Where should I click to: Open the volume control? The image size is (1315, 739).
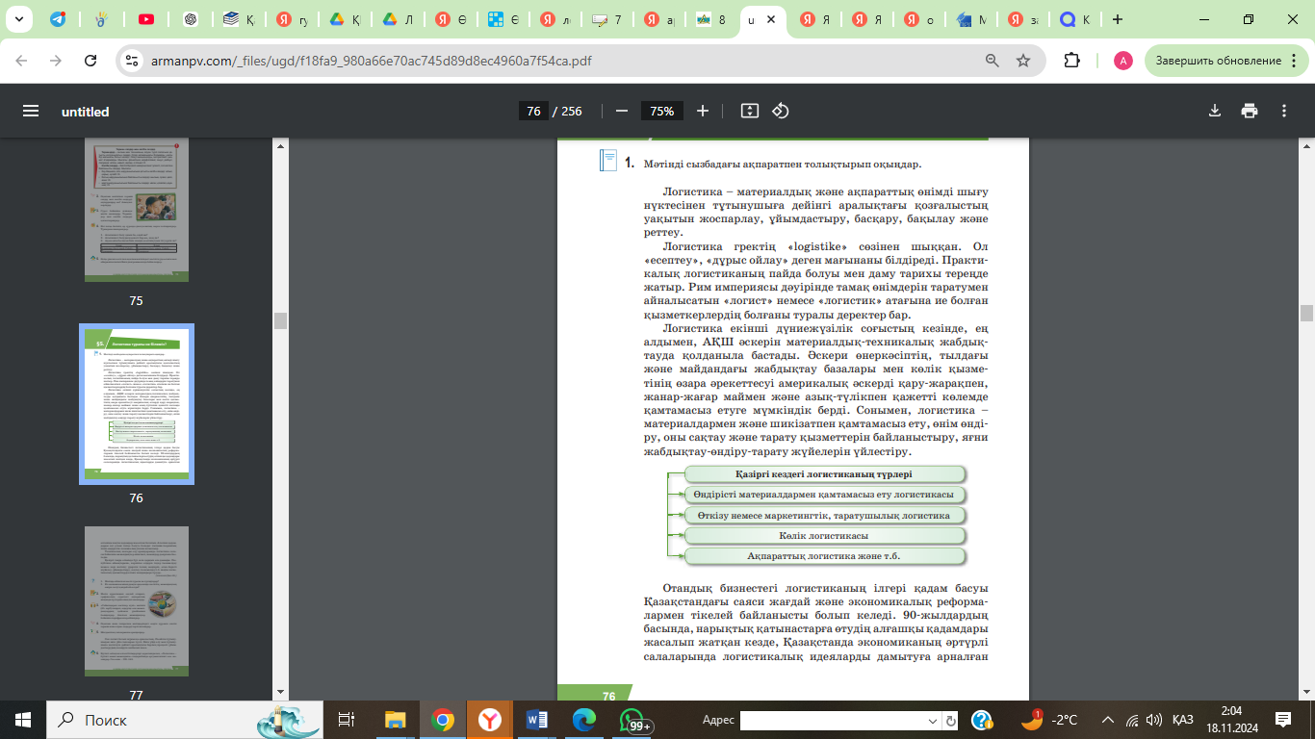(x=1153, y=720)
